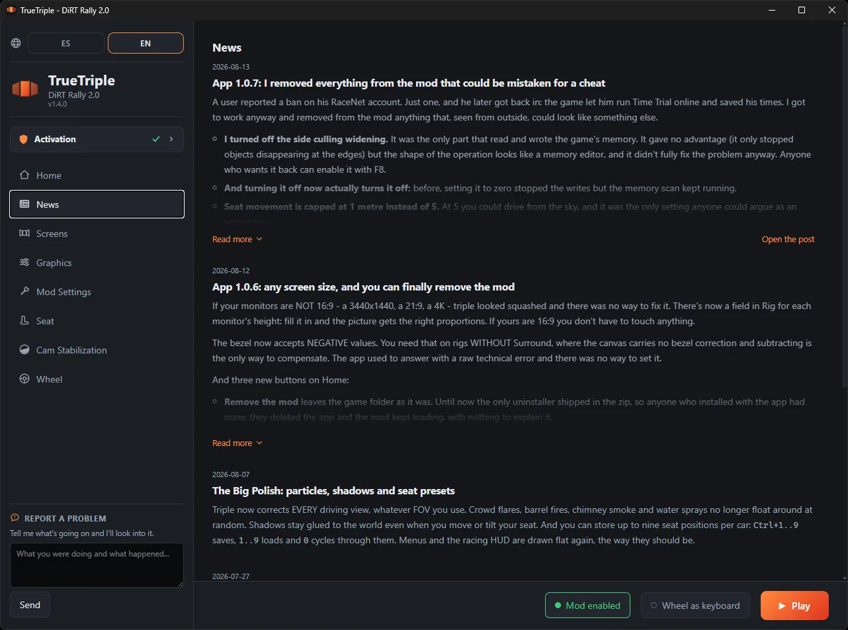Expand Read more on App 1.0.7 post
Viewport: 848px width, 630px height.
[237, 239]
